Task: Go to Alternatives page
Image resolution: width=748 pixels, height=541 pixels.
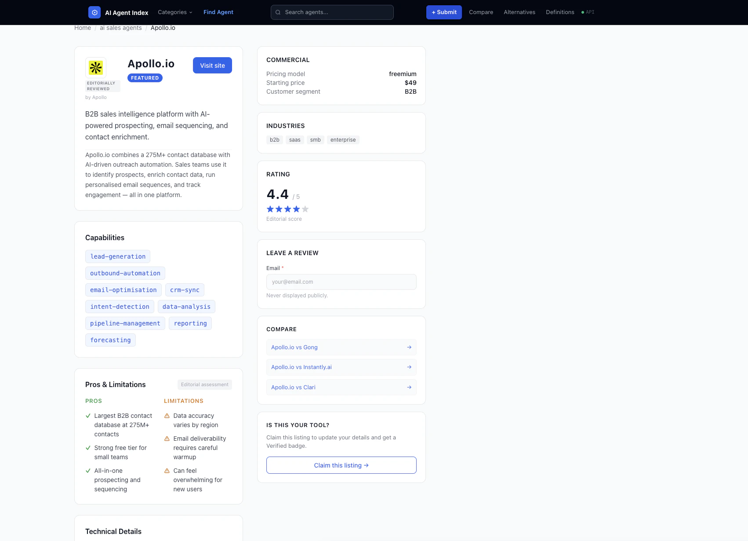Action: (x=519, y=12)
